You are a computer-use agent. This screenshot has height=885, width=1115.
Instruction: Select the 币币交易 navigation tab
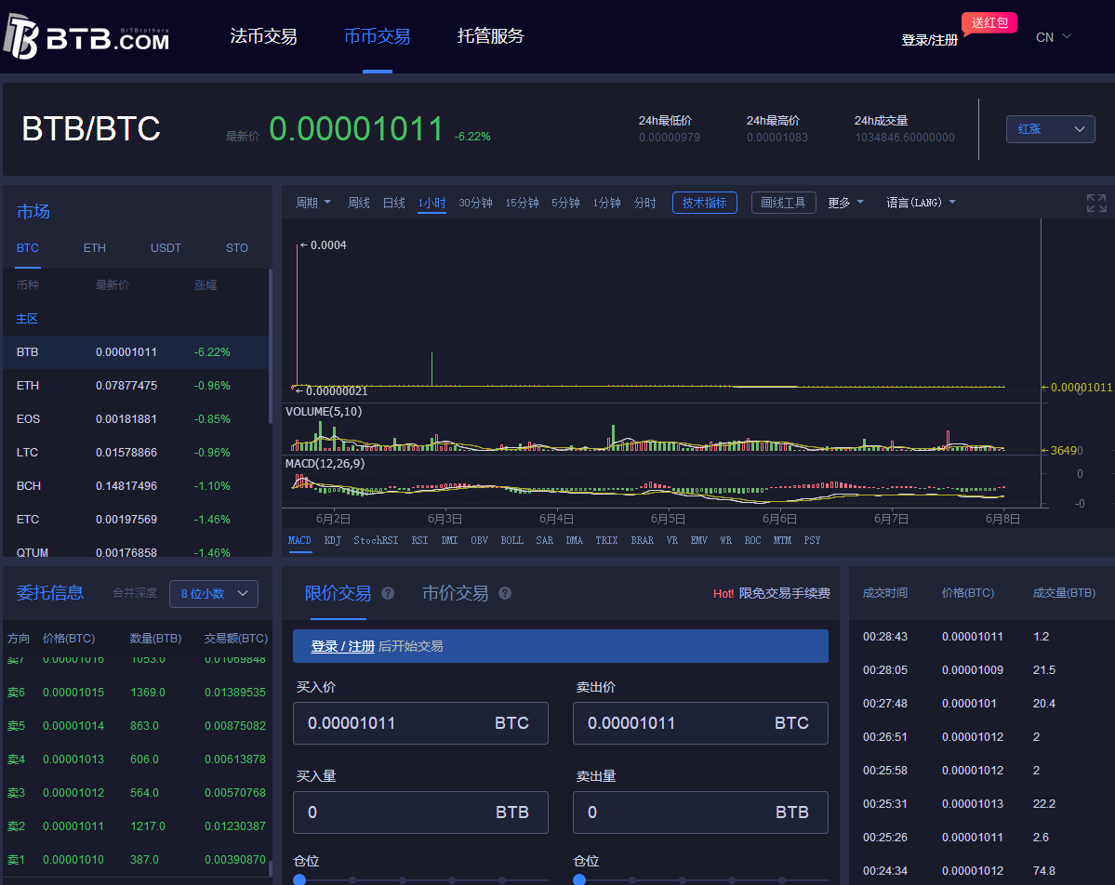[377, 36]
